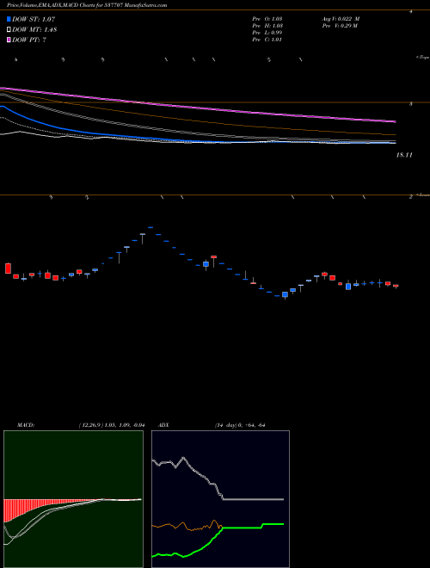Click the 'MACD:' panel heading
Screen dimensions: 430x568
click(25, 425)
